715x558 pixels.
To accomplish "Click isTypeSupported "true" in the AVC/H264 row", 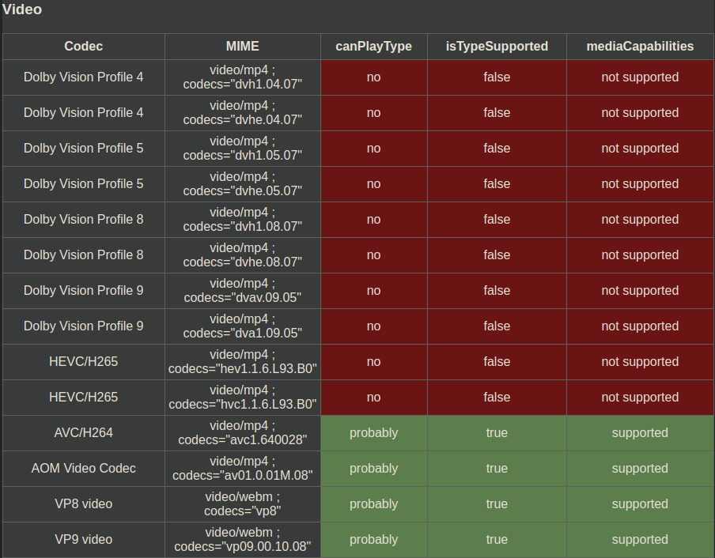I will 497,432.
